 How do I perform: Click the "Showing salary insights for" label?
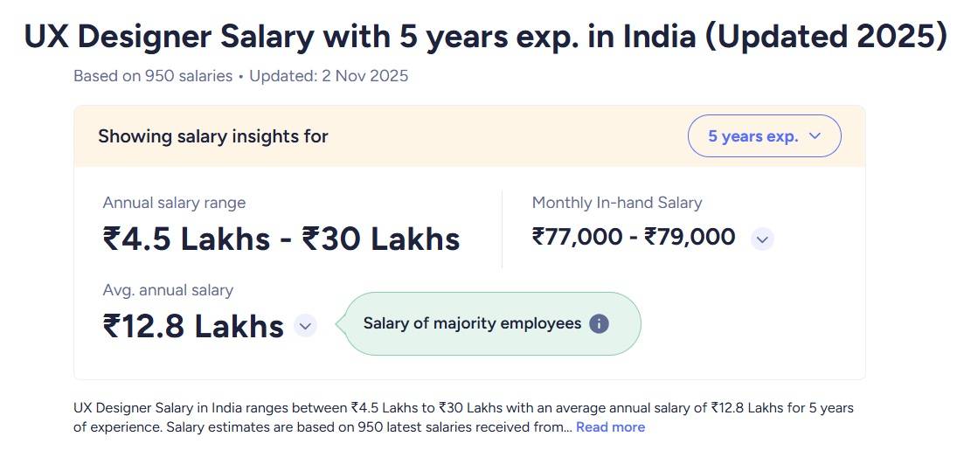[213, 136]
